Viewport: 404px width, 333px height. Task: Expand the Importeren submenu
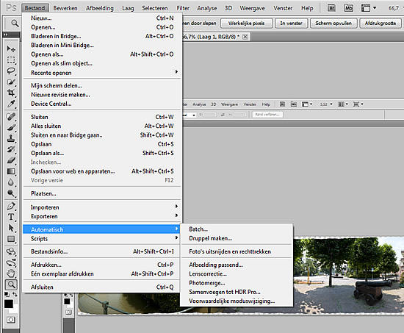coord(102,207)
